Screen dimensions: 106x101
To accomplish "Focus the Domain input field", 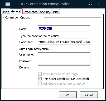I will coord(64,68).
